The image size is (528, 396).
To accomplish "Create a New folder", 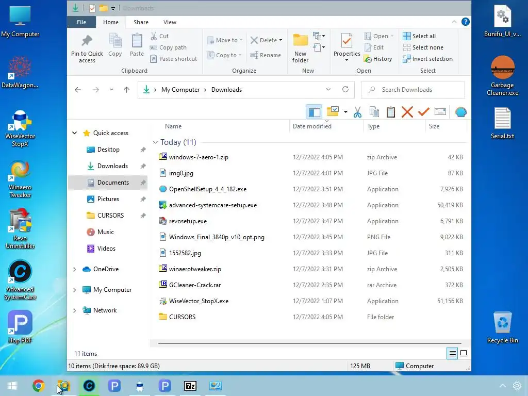I will point(300,48).
